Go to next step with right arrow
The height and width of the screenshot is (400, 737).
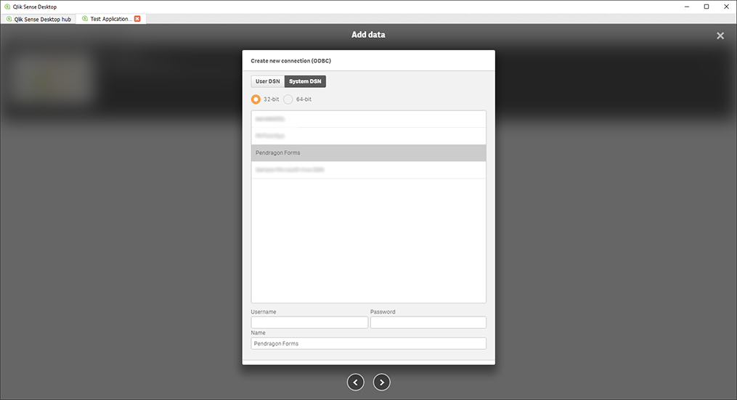coord(382,382)
